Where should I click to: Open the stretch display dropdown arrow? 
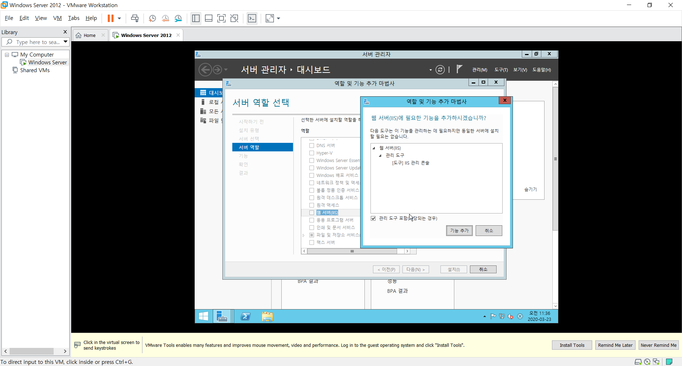[x=278, y=18]
